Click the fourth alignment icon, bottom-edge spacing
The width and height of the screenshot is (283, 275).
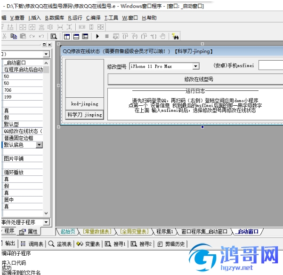coord(41,27)
